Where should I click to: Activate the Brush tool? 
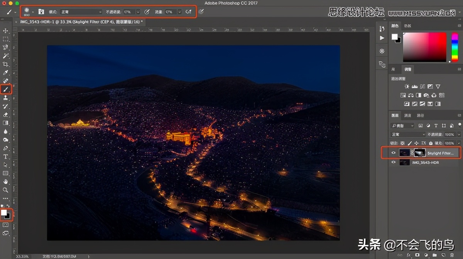(x=5, y=89)
